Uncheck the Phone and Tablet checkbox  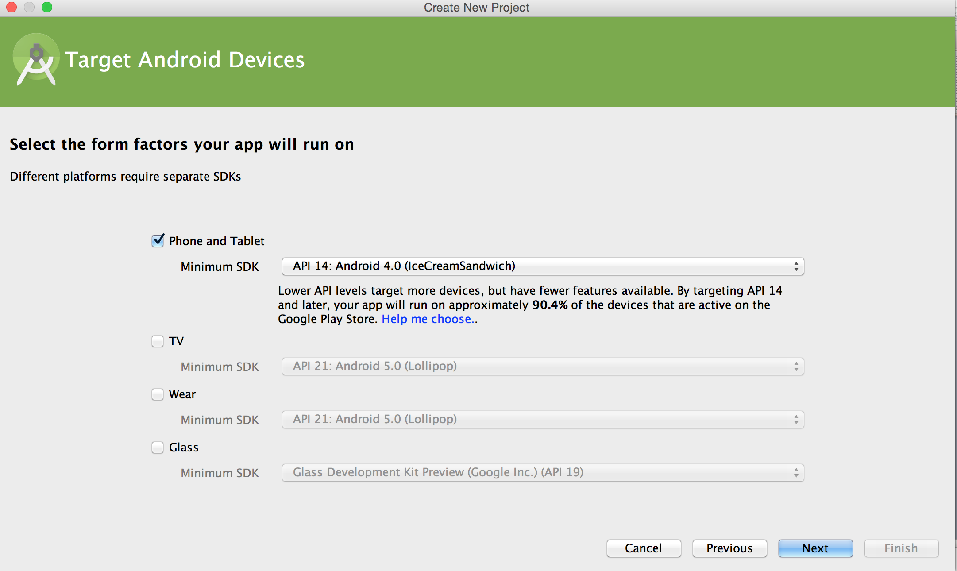pyautogui.click(x=158, y=241)
